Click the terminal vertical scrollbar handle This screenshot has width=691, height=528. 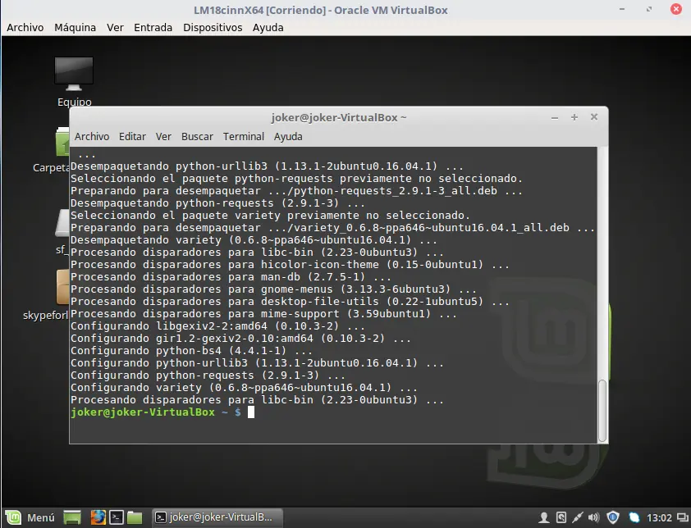602,411
